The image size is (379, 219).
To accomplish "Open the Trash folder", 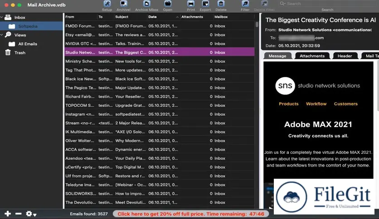I will [x=19, y=52].
